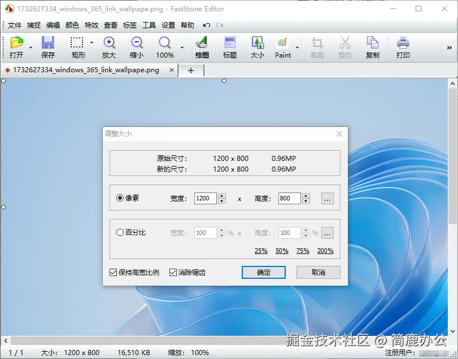The width and height of the screenshot is (458, 359).
Task: Open the 大小 resize tool
Action: click(258, 47)
